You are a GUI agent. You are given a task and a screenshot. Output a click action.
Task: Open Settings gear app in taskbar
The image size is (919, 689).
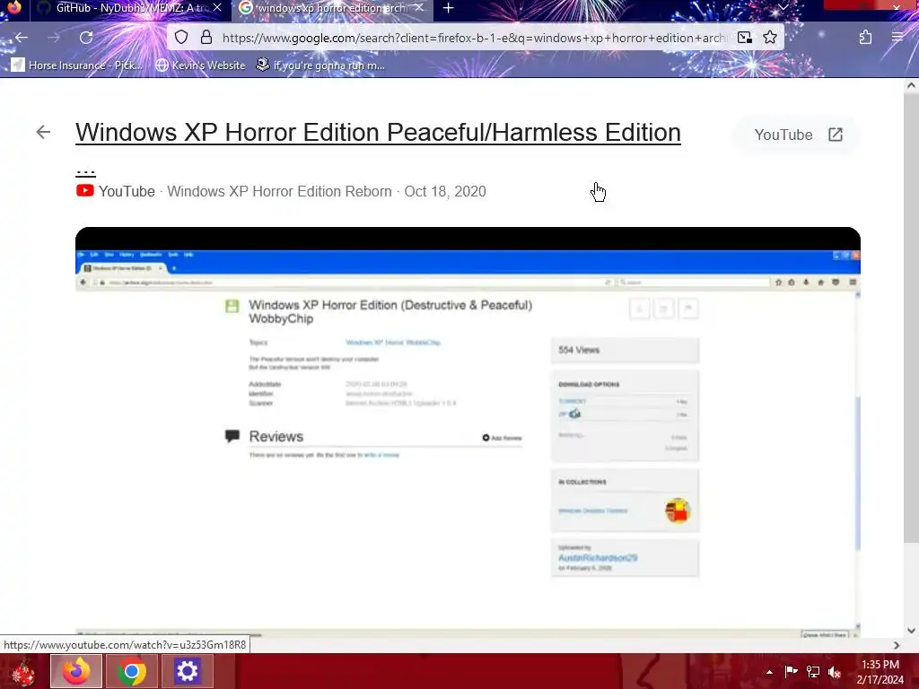[187, 671]
